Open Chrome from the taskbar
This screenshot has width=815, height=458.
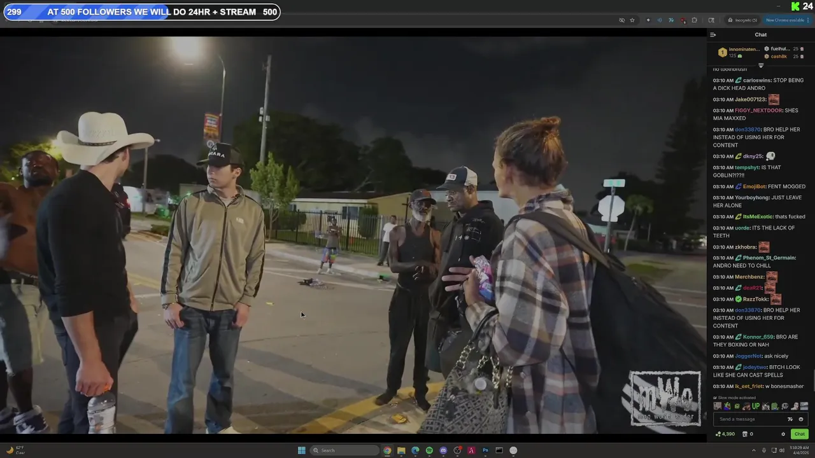[x=387, y=450]
